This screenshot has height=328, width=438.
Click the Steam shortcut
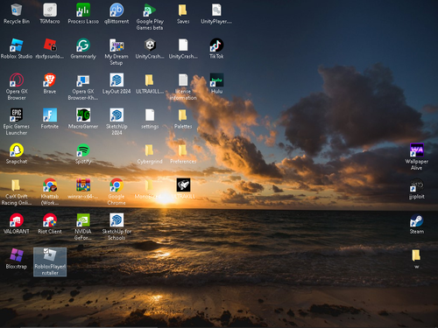click(x=417, y=220)
